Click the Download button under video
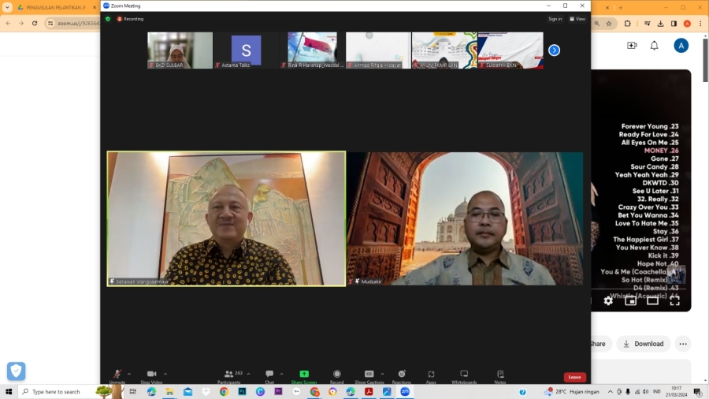This screenshot has height=399, width=709. tap(644, 344)
